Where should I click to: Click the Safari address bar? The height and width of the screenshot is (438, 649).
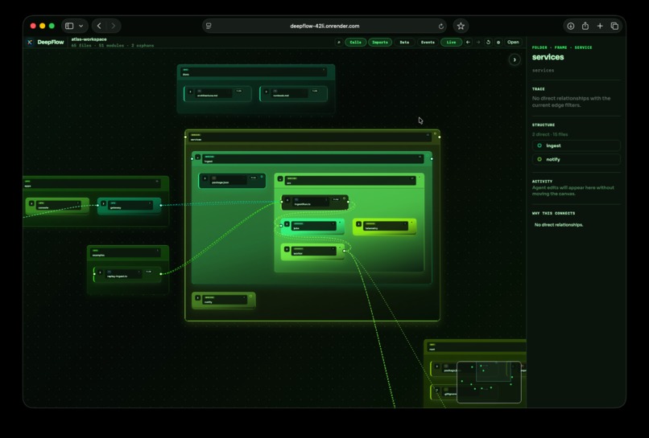pyautogui.click(x=324, y=26)
